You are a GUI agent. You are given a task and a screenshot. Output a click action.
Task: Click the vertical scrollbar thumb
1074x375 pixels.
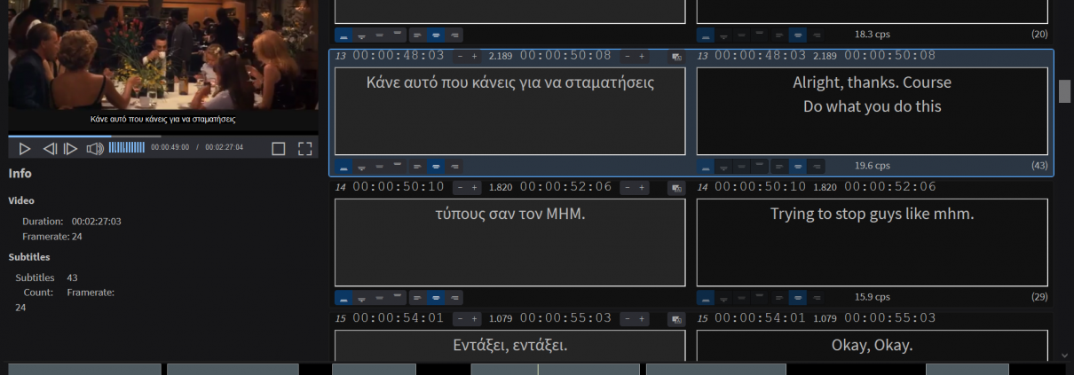[1064, 91]
